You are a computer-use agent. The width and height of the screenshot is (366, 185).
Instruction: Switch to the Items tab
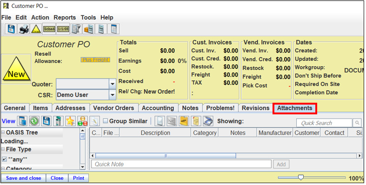40,108
